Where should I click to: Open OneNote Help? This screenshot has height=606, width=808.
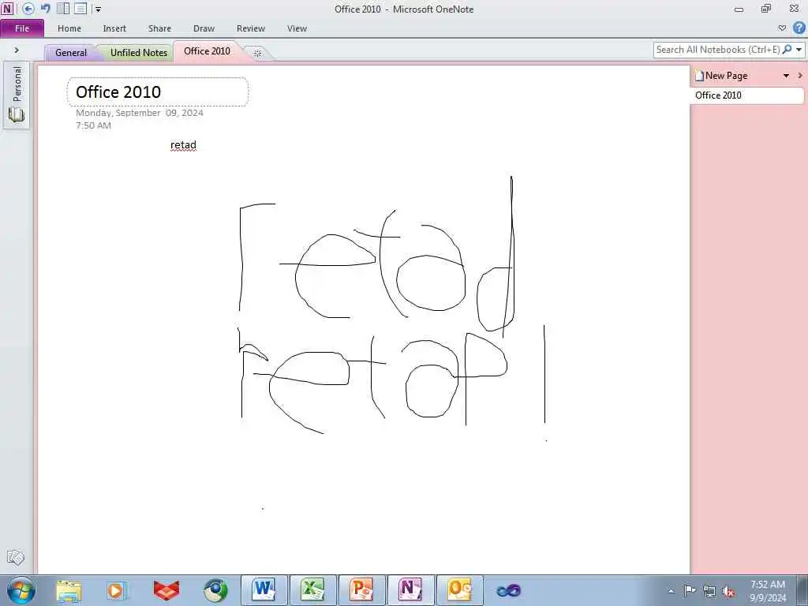[x=799, y=28]
